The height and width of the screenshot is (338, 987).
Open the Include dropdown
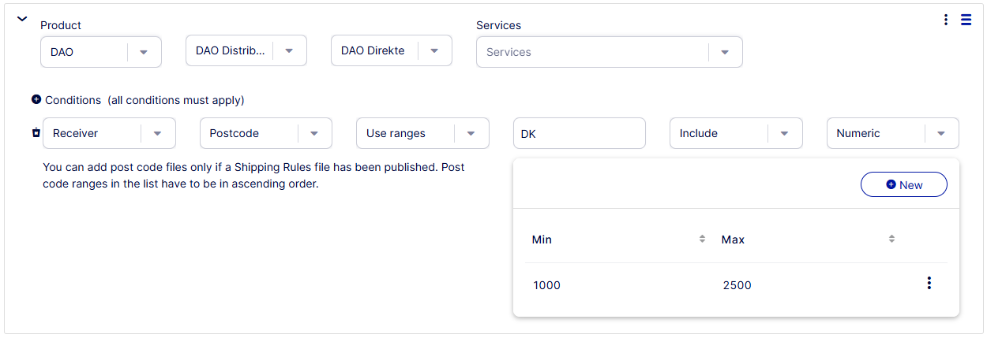coord(784,133)
